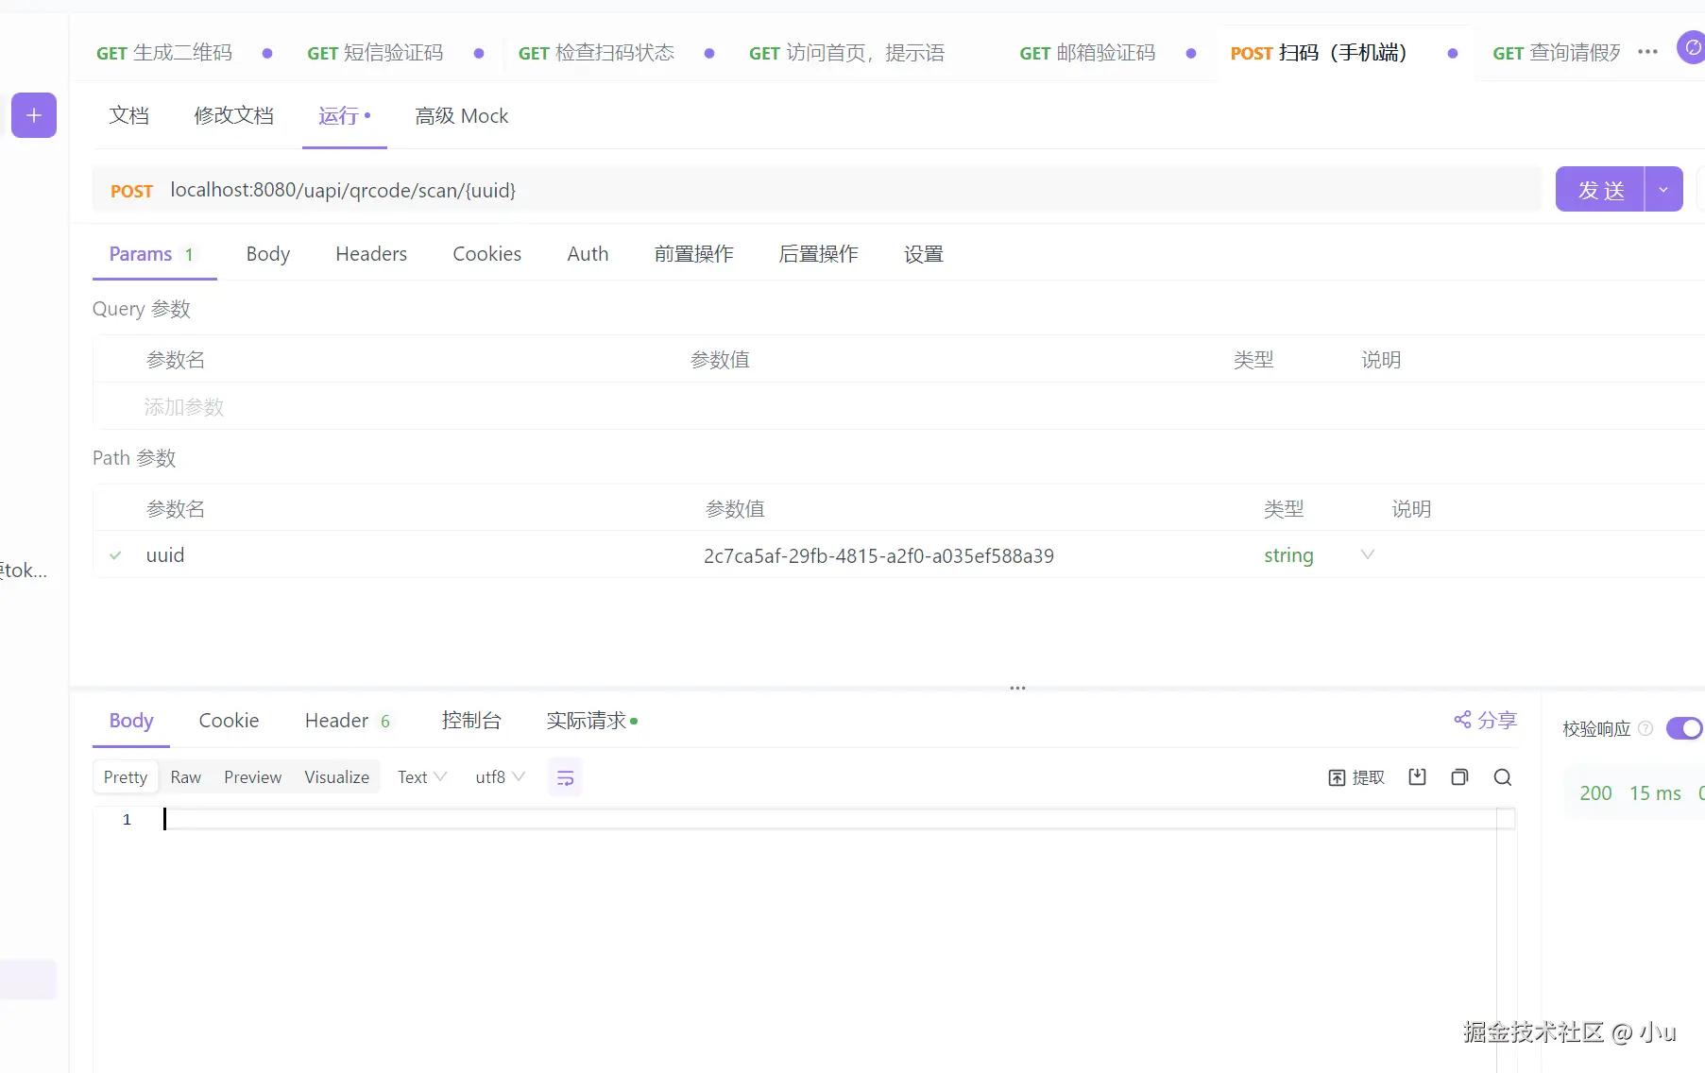Open the GET 查询请假 tab
The height and width of the screenshot is (1073, 1705).
click(1556, 53)
